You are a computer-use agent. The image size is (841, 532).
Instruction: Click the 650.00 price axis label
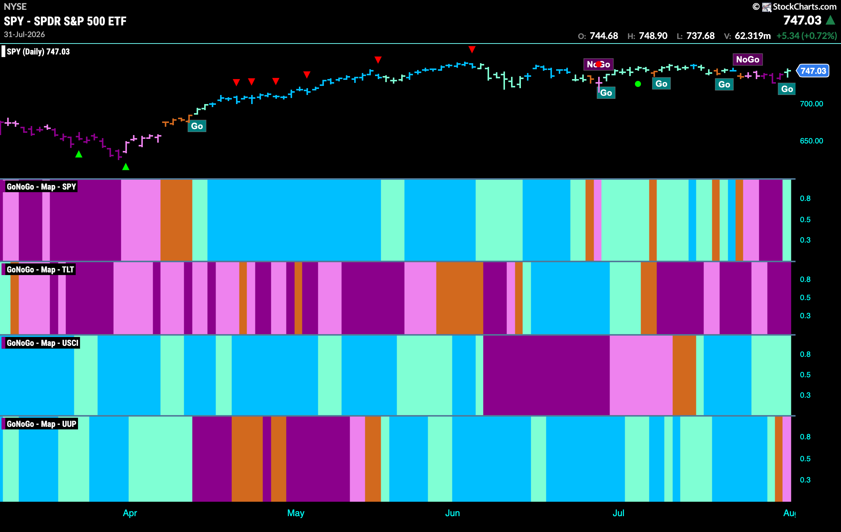811,141
